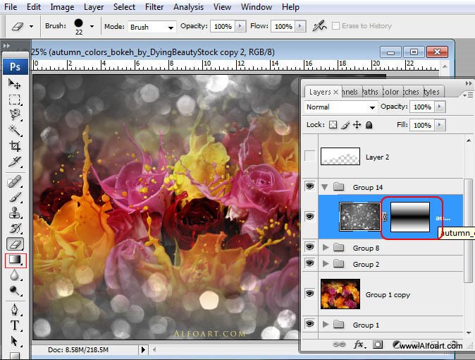The image size is (475, 360).
Task: Open options bar Opacity slider arrow
Action: (x=240, y=26)
